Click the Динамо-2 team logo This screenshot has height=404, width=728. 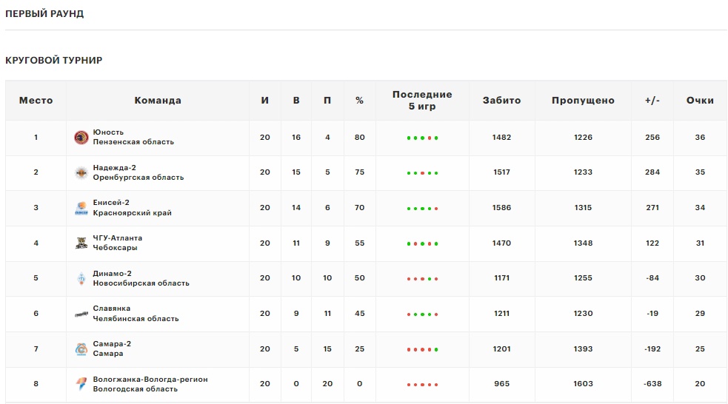tap(81, 278)
